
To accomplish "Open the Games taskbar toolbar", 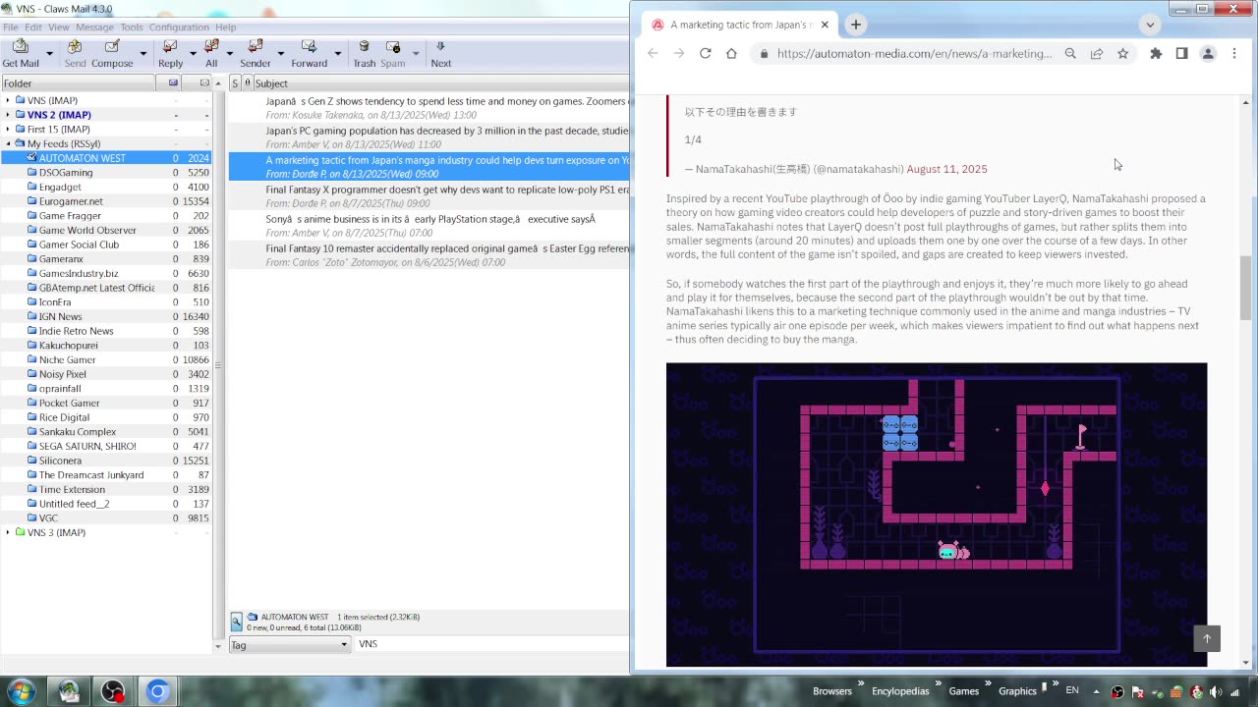I will coord(963,691).
